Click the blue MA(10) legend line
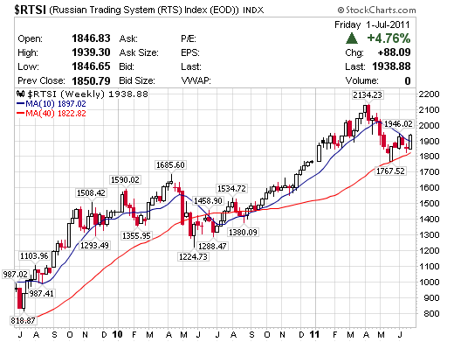454x342 pixels. coord(21,103)
